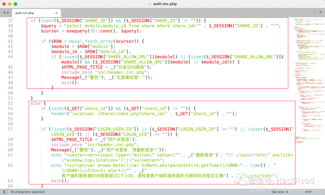Click "$HTML_PAGE_TITLE" on line 45
Image resolution: width=325 pixels, height=195 pixels.
(x=82, y=67)
